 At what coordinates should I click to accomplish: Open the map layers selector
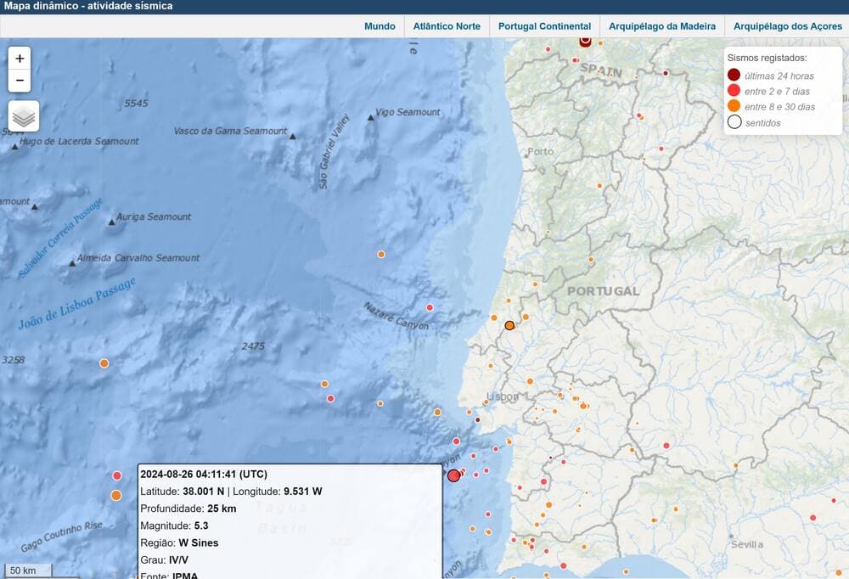point(24,116)
